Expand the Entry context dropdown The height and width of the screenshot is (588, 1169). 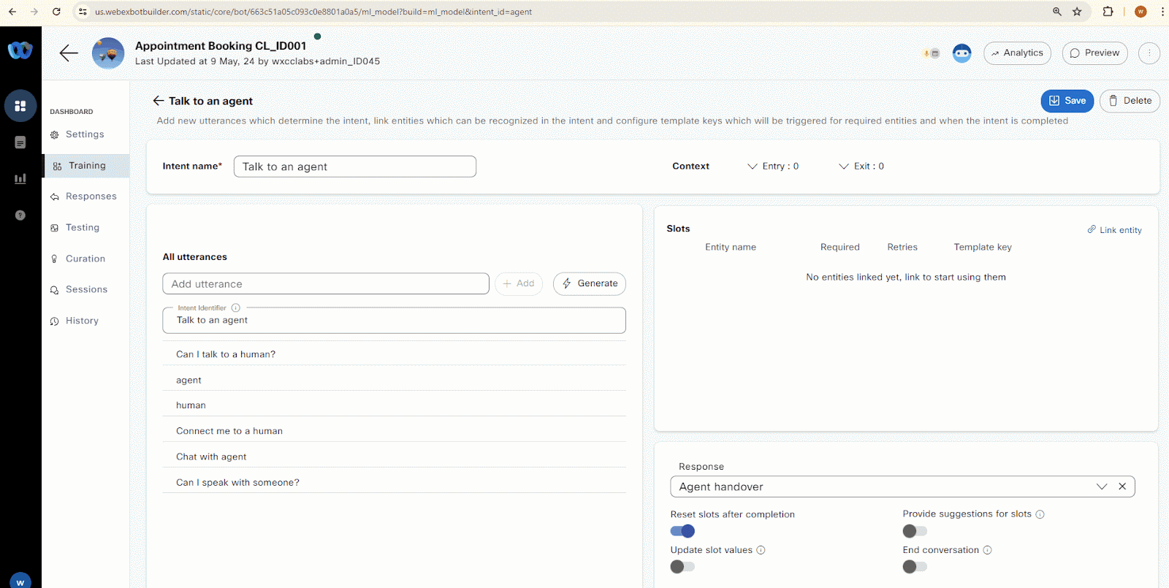click(772, 167)
